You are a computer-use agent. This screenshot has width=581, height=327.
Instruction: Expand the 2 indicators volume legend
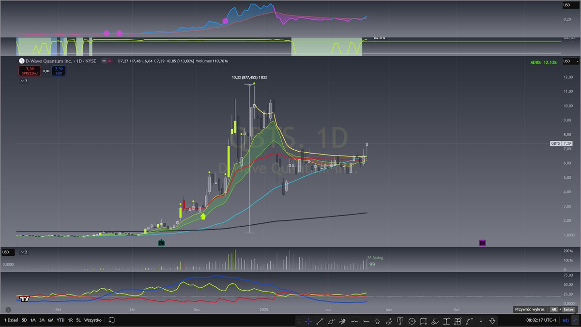tap(24, 252)
